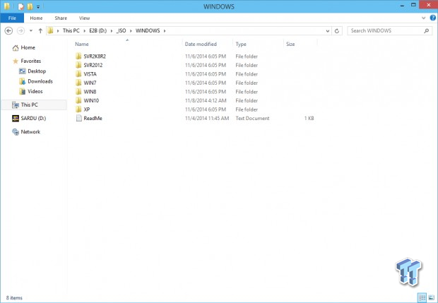The width and height of the screenshot is (438, 303).
Task: Click the 1 KB size cell
Action: click(309, 119)
